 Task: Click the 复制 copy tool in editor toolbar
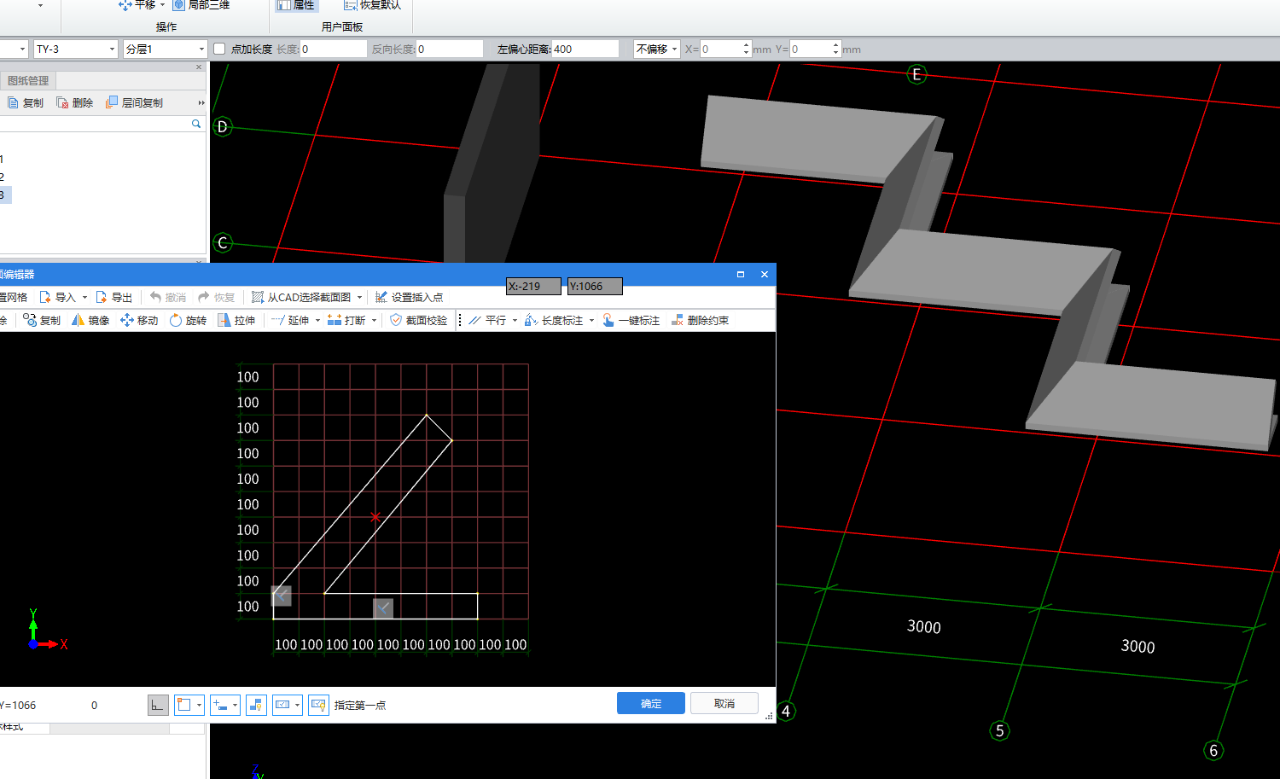(x=42, y=320)
